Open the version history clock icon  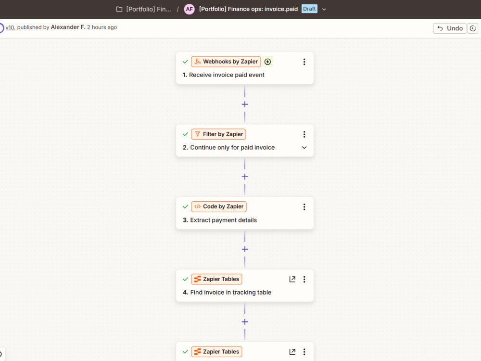point(473,28)
